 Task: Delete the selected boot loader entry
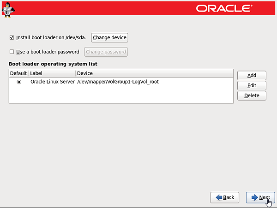252,96
